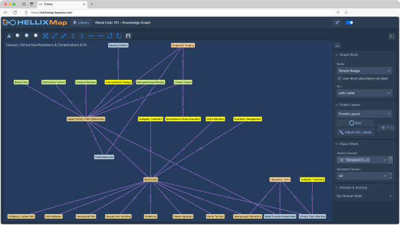Select the 'Renal Colic' node
The image size is (400, 225).
pyautogui.click(x=150, y=179)
